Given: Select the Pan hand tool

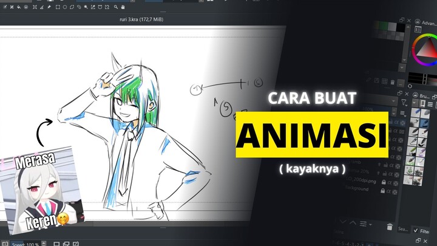Looking at the screenshot, I should (123, 7).
